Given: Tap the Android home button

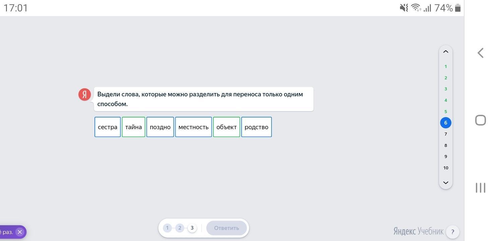Looking at the screenshot, I should (x=481, y=120).
